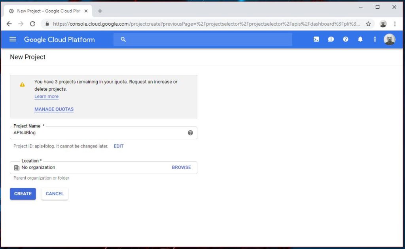This screenshot has height=249, width=405.
Task: Click EDIT to change the Project ID
Action: (x=118, y=146)
